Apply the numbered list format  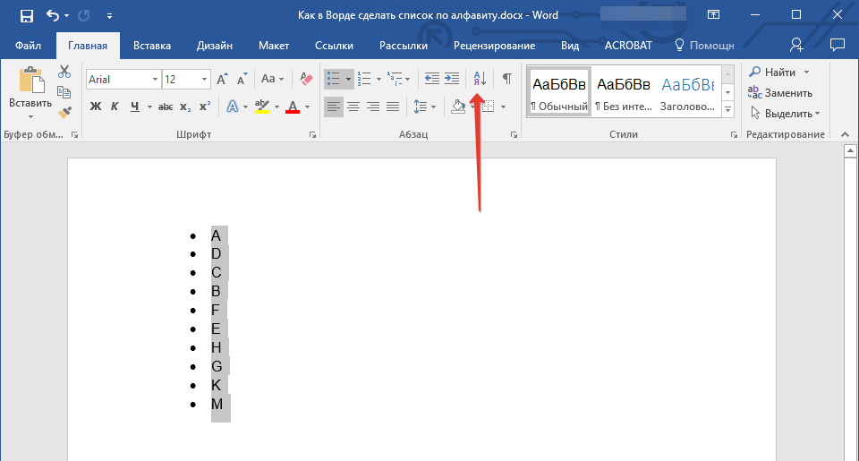pos(364,79)
